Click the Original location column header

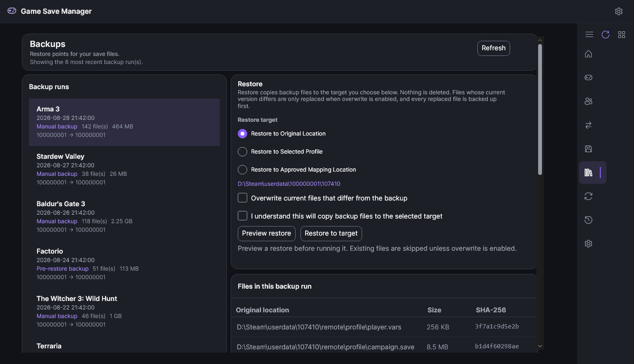click(x=262, y=310)
